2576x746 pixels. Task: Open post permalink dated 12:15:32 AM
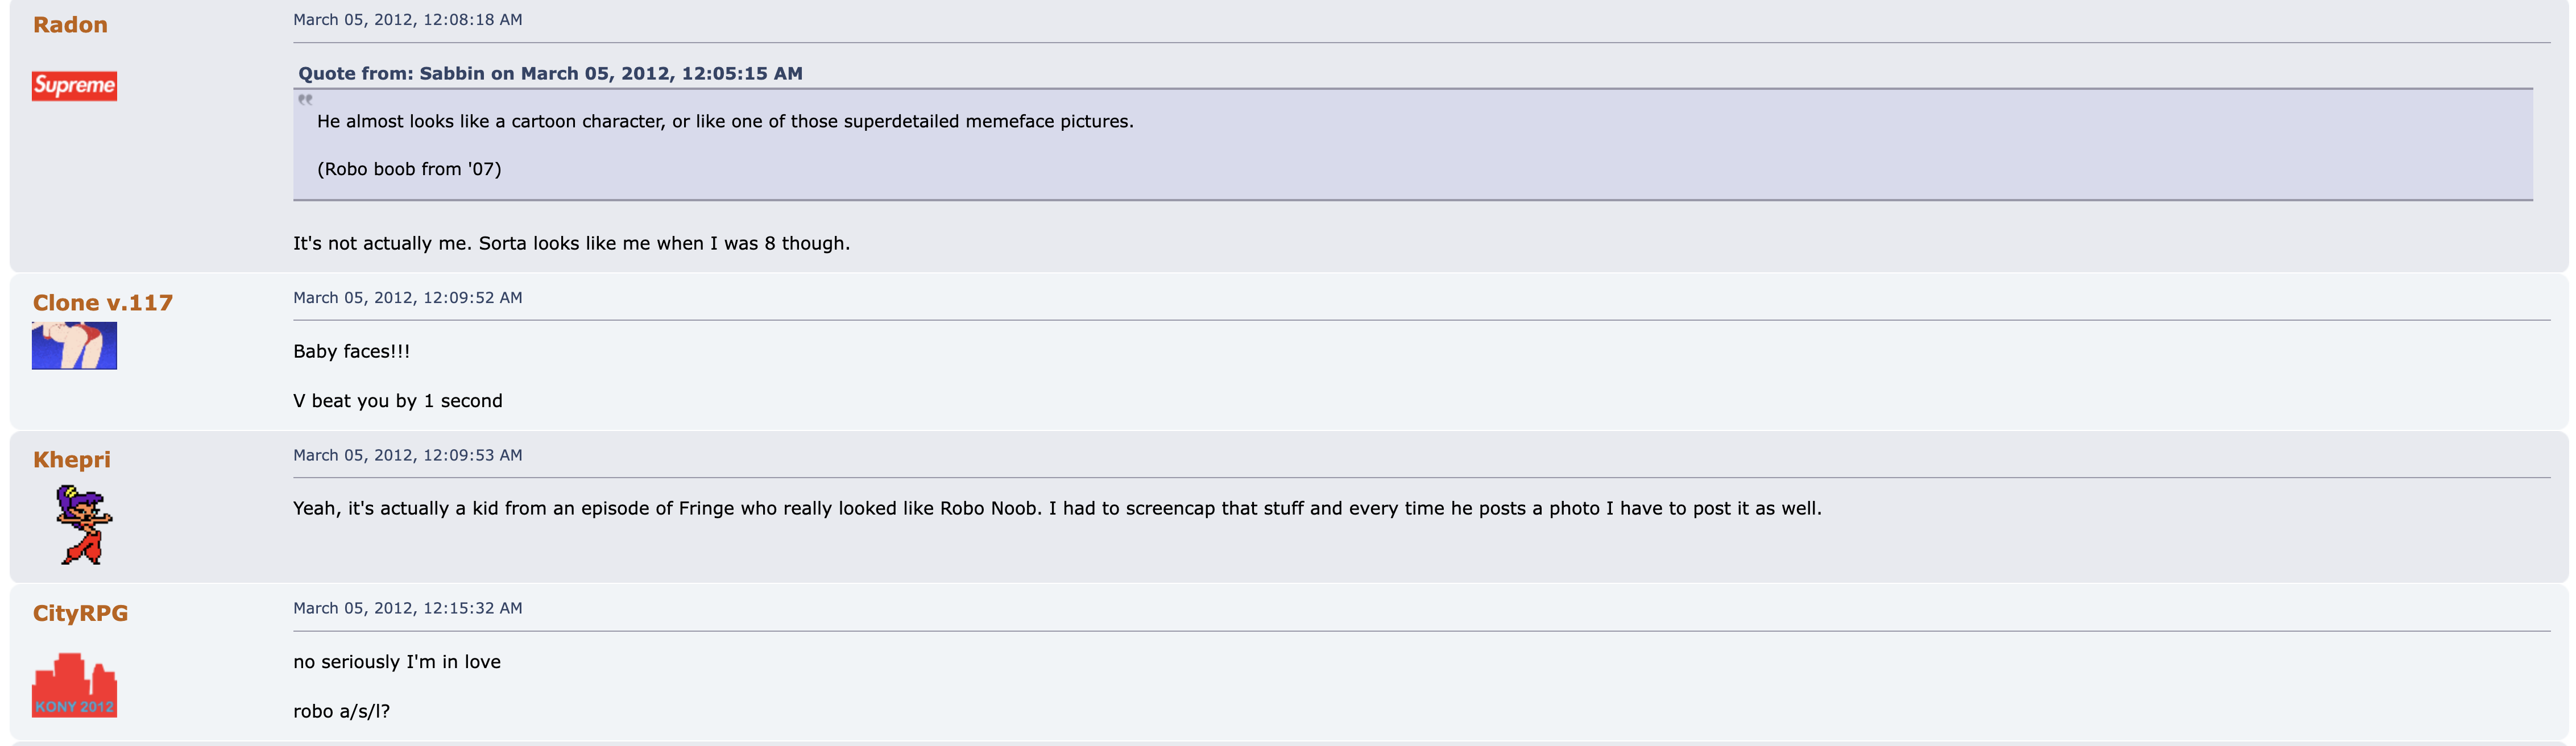tap(407, 608)
